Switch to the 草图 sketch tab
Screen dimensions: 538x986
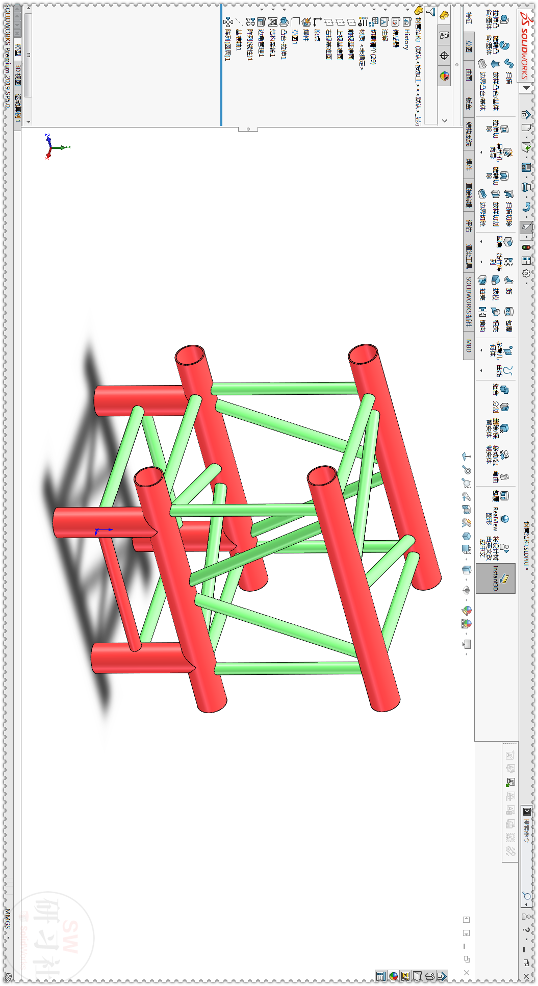pyautogui.click(x=469, y=46)
